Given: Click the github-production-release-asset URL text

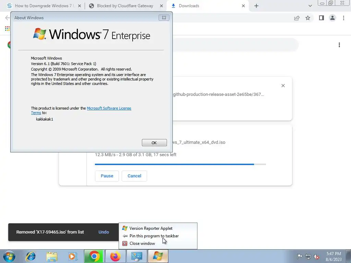Looking at the screenshot, I should click(x=218, y=95).
